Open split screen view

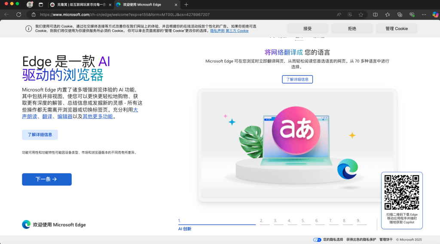(x=375, y=15)
